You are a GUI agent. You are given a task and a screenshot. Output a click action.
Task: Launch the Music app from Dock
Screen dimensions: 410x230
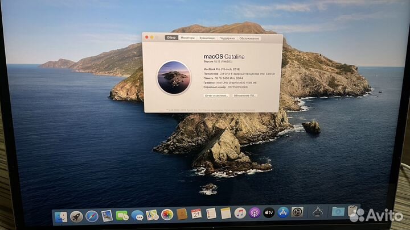[x=240, y=213]
